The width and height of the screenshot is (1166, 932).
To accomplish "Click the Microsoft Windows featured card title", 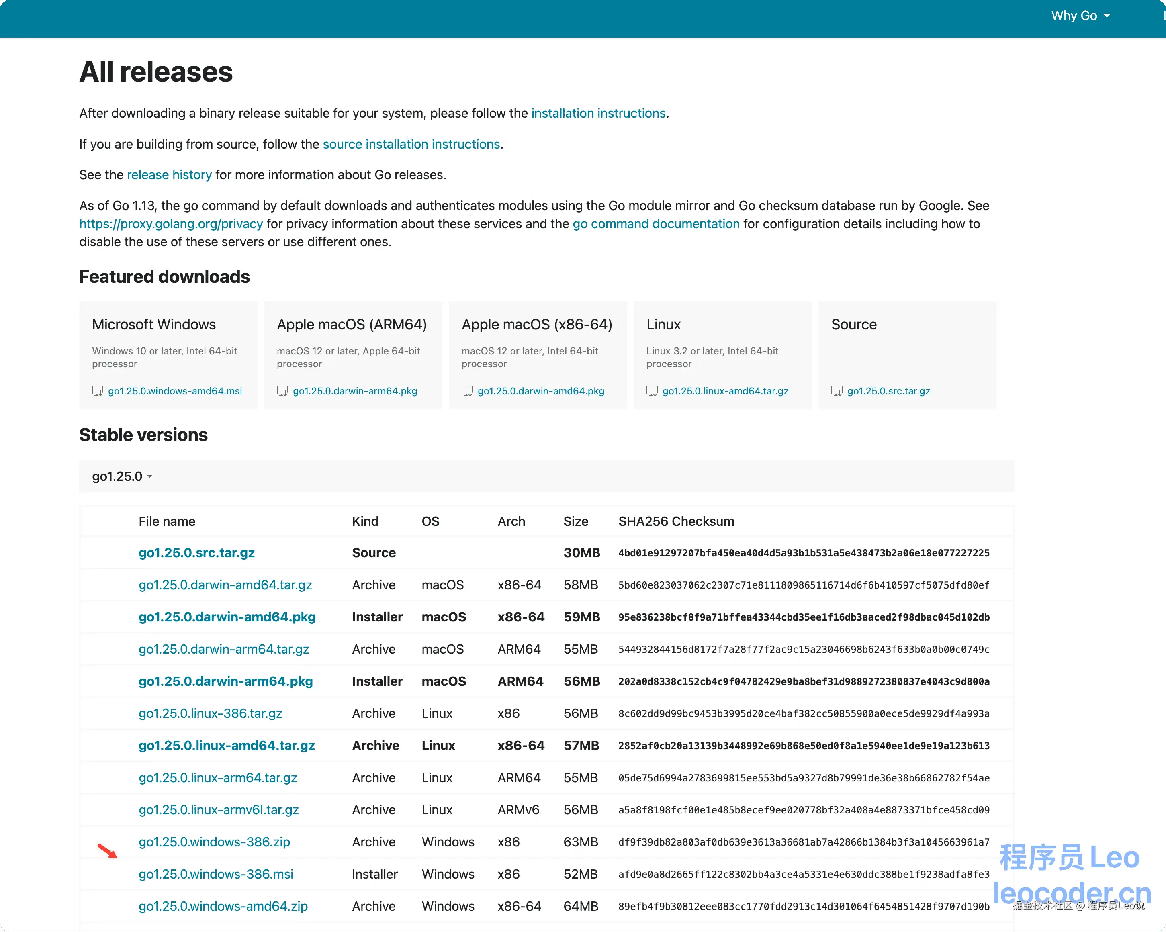I will (x=154, y=324).
